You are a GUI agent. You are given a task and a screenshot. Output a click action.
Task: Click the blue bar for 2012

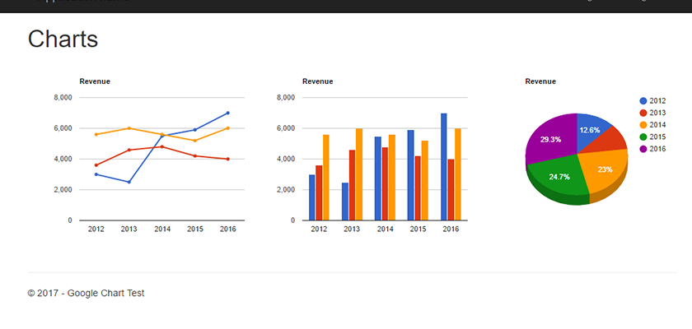[312, 197]
